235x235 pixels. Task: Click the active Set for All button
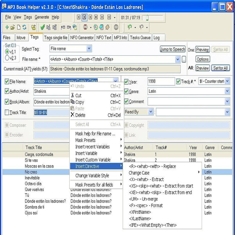pyautogui.click(x=221, y=68)
